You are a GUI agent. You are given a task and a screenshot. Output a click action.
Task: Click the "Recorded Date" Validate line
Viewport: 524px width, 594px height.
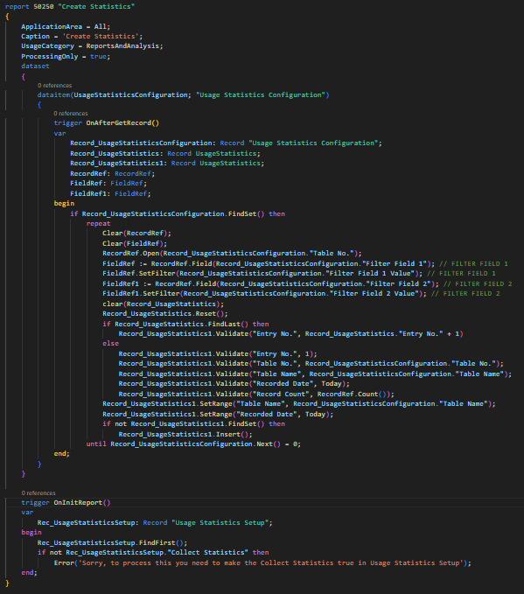pyautogui.click(x=234, y=384)
